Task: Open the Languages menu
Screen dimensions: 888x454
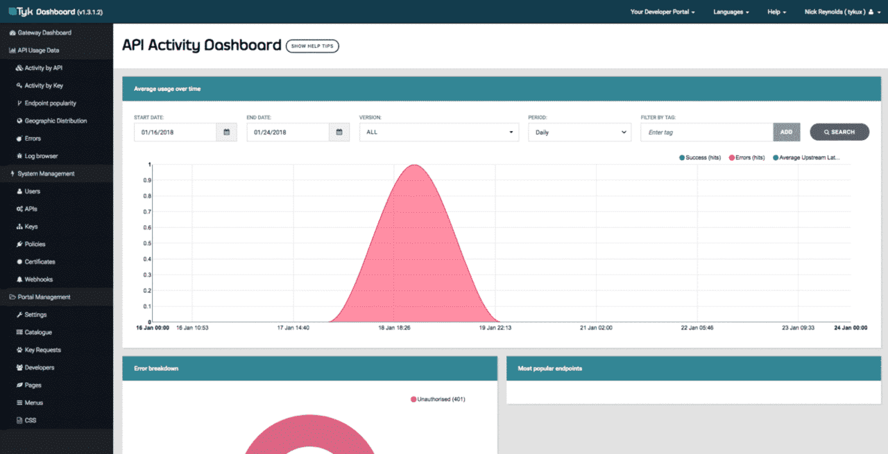Action: [731, 12]
